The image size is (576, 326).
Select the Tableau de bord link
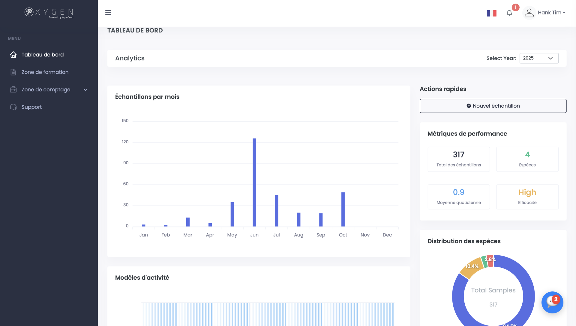43,55
